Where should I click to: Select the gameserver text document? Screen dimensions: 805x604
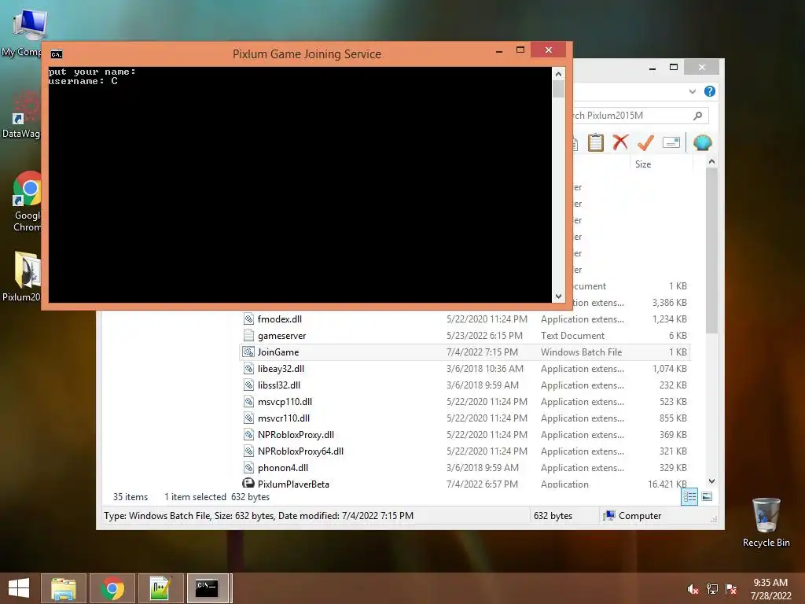(281, 335)
